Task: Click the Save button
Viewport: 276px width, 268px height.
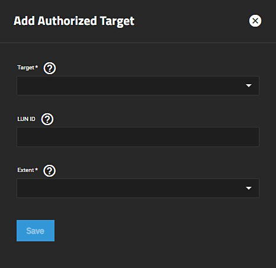Action: (36, 231)
